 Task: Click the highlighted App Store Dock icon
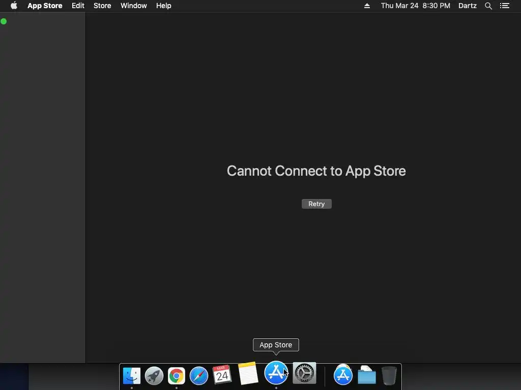[276, 373]
